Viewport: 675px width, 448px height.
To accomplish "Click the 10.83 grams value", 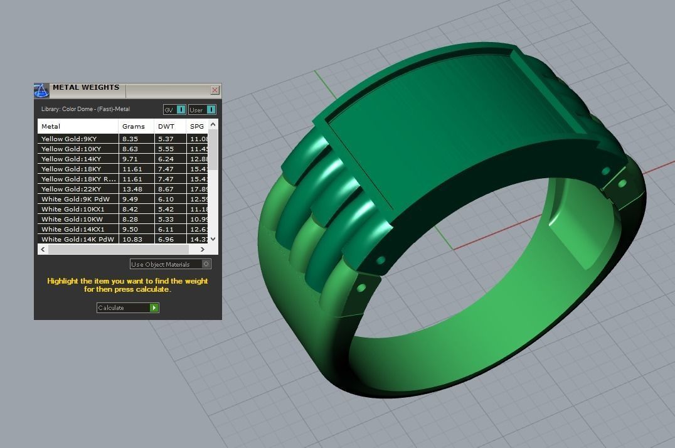I will tap(132, 239).
